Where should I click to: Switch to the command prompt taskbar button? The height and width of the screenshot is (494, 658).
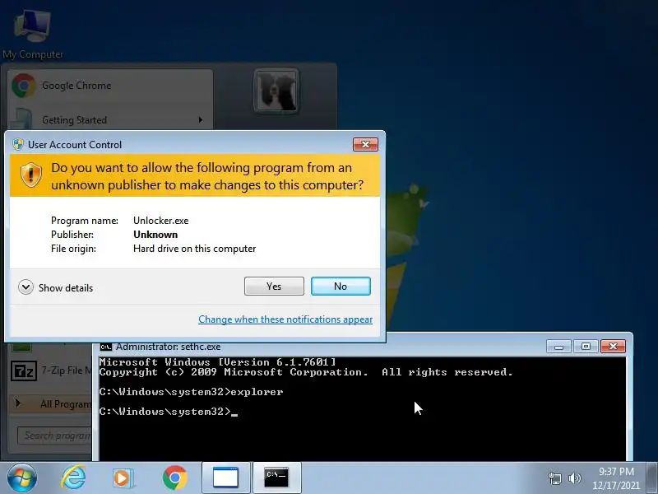(276, 478)
